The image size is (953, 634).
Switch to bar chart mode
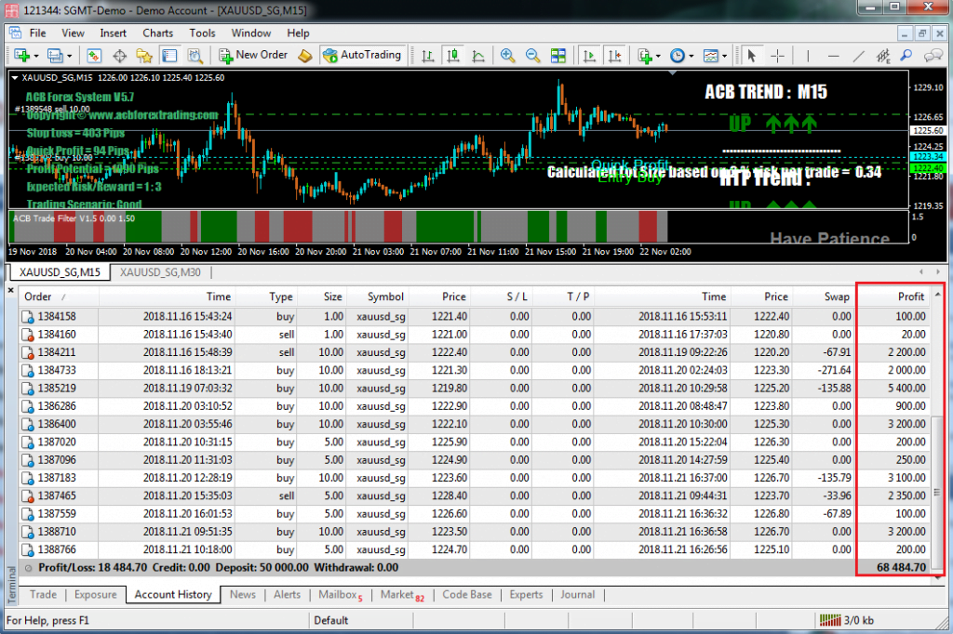(428, 56)
